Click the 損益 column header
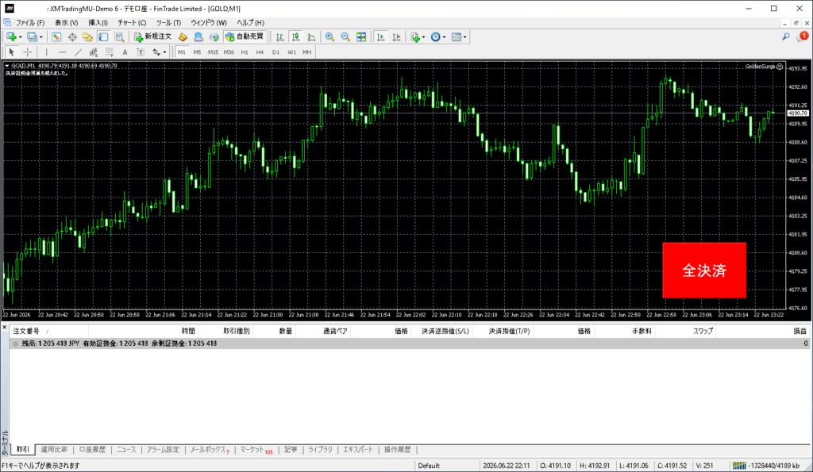813x472 pixels. point(800,331)
